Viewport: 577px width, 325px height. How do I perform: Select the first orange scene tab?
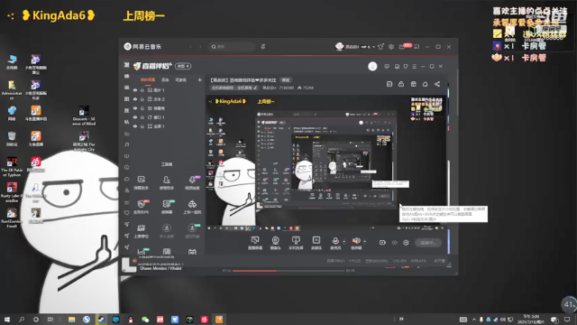click(148, 80)
